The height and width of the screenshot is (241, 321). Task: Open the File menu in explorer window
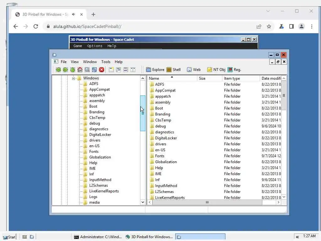pos(64,62)
